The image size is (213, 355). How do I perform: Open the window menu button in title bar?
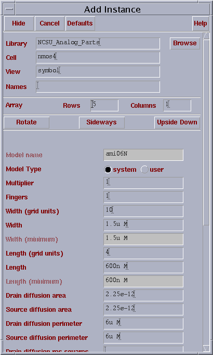point(9,9)
